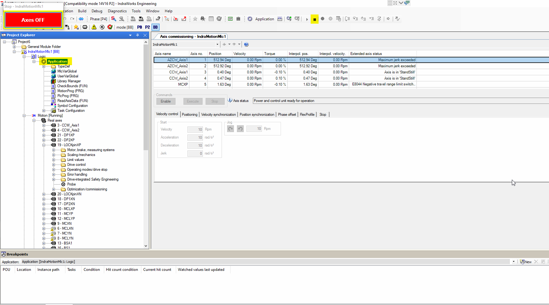Click the Execute command button
549x305 pixels.
[x=193, y=101]
